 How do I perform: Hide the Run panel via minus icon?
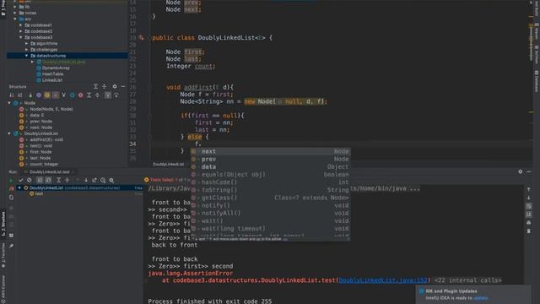pyautogui.click(x=529, y=171)
